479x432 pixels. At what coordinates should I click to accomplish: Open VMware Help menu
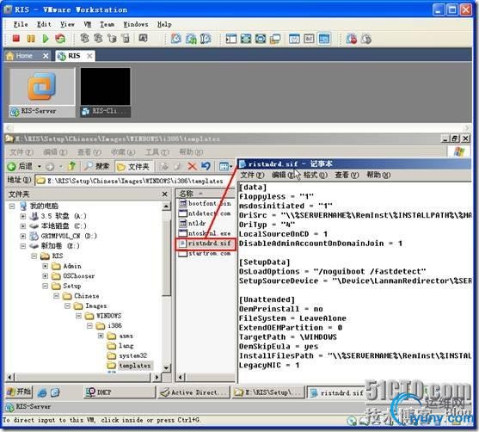pos(164,24)
